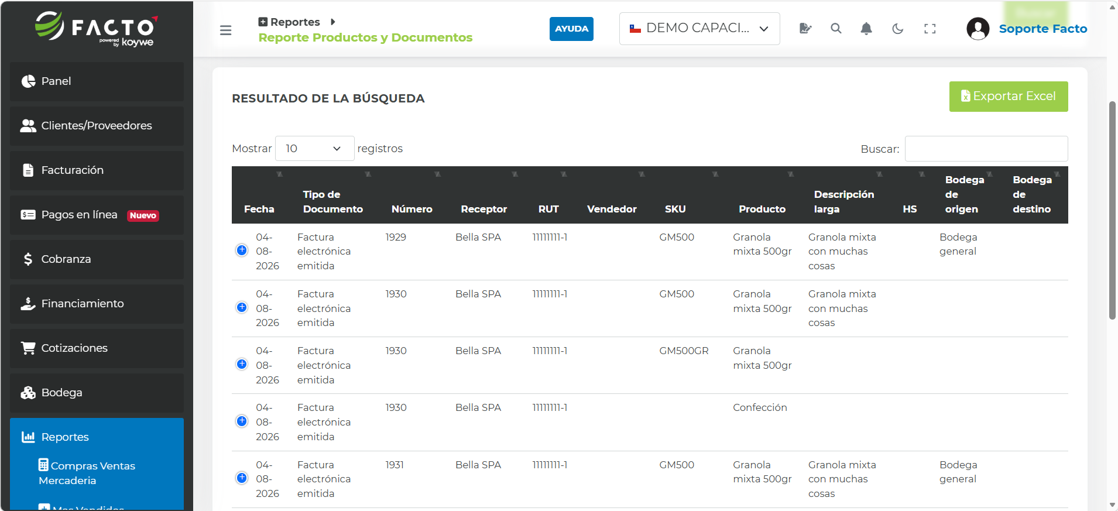Expand row details for 1930 GM500 row

click(242, 307)
